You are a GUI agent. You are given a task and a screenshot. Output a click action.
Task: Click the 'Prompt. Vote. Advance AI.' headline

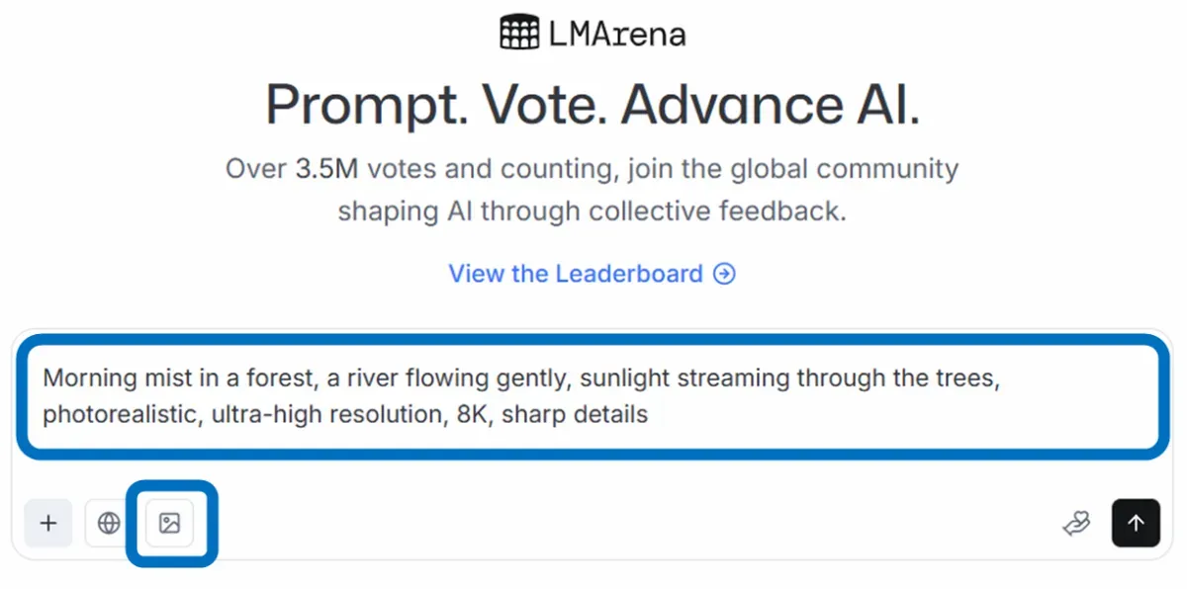point(593,104)
